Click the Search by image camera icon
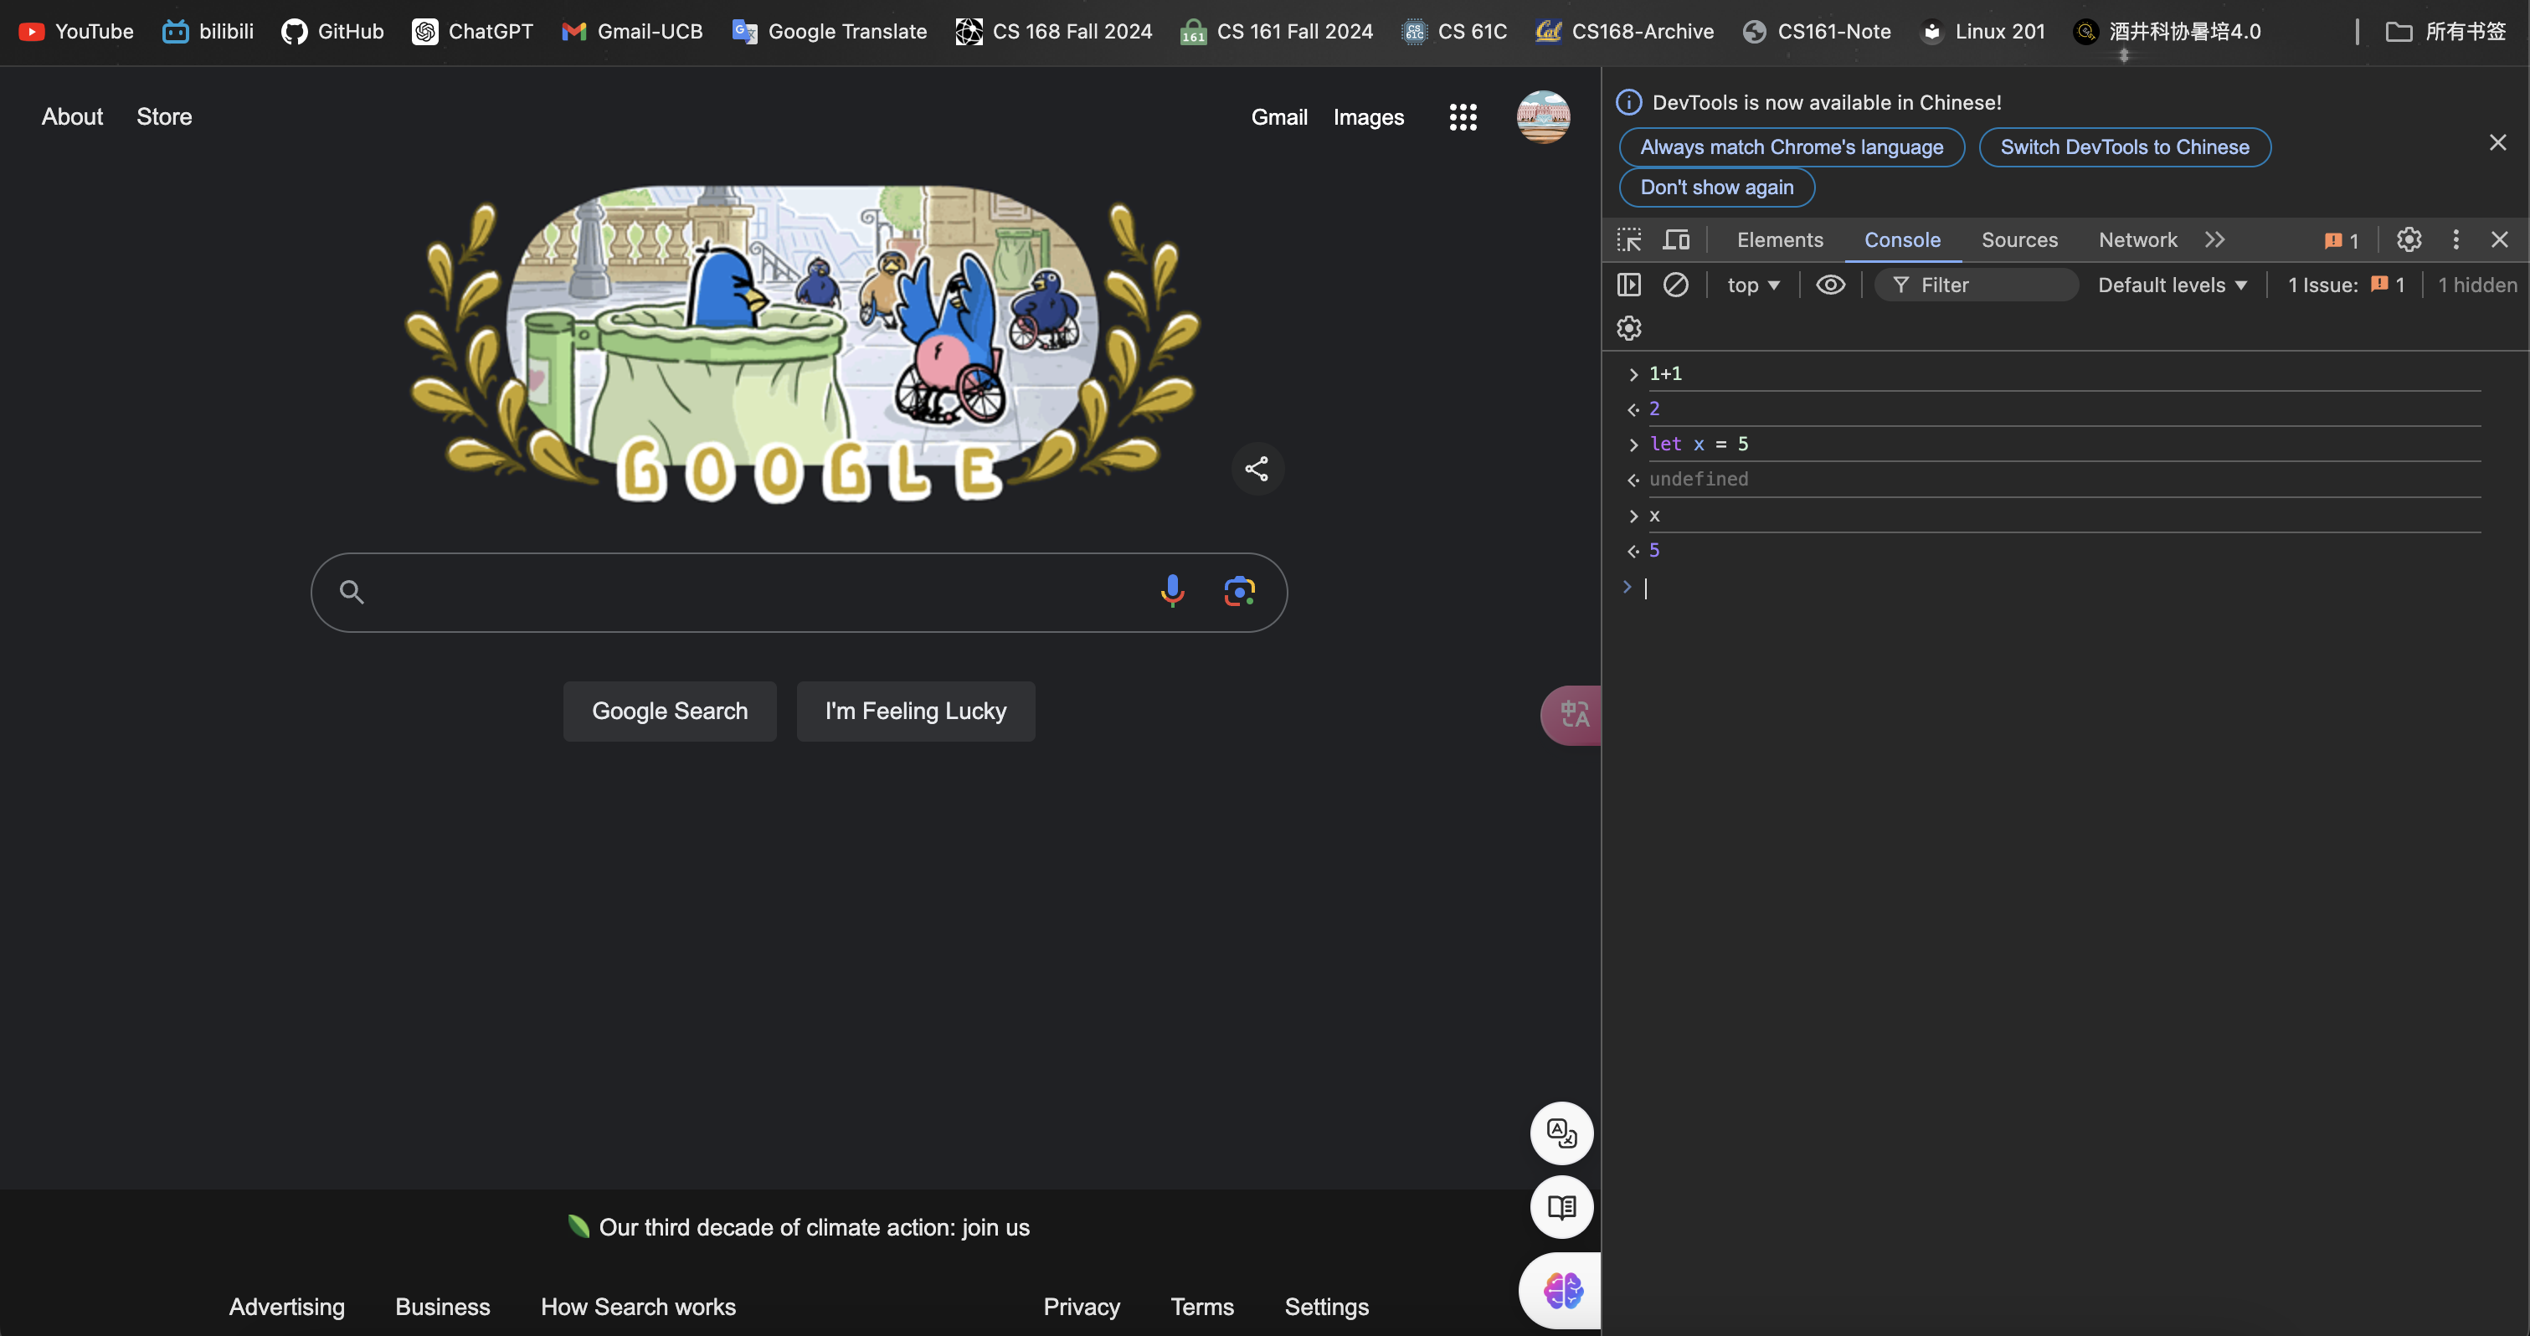The height and width of the screenshot is (1336, 2530). [1239, 591]
